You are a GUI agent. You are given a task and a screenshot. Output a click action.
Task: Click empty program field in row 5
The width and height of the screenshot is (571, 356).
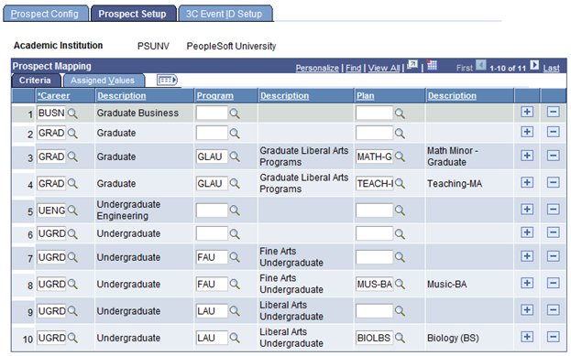212,210
